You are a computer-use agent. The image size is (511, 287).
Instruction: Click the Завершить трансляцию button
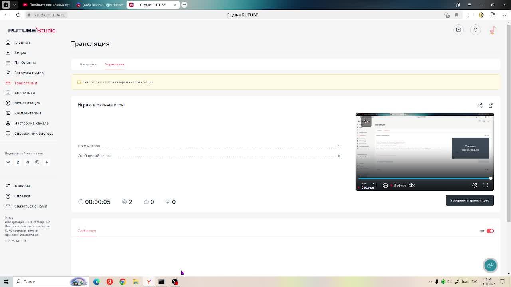470,201
